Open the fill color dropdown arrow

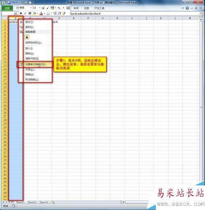pyautogui.click(x=37, y=14)
